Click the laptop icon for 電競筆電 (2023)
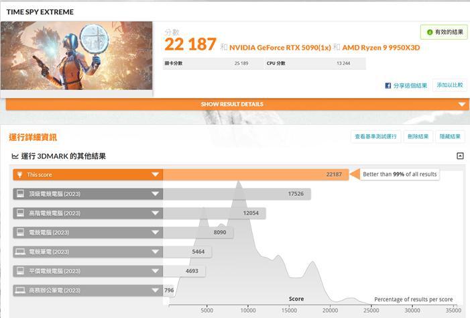The image size is (470, 318). tap(19, 252)
